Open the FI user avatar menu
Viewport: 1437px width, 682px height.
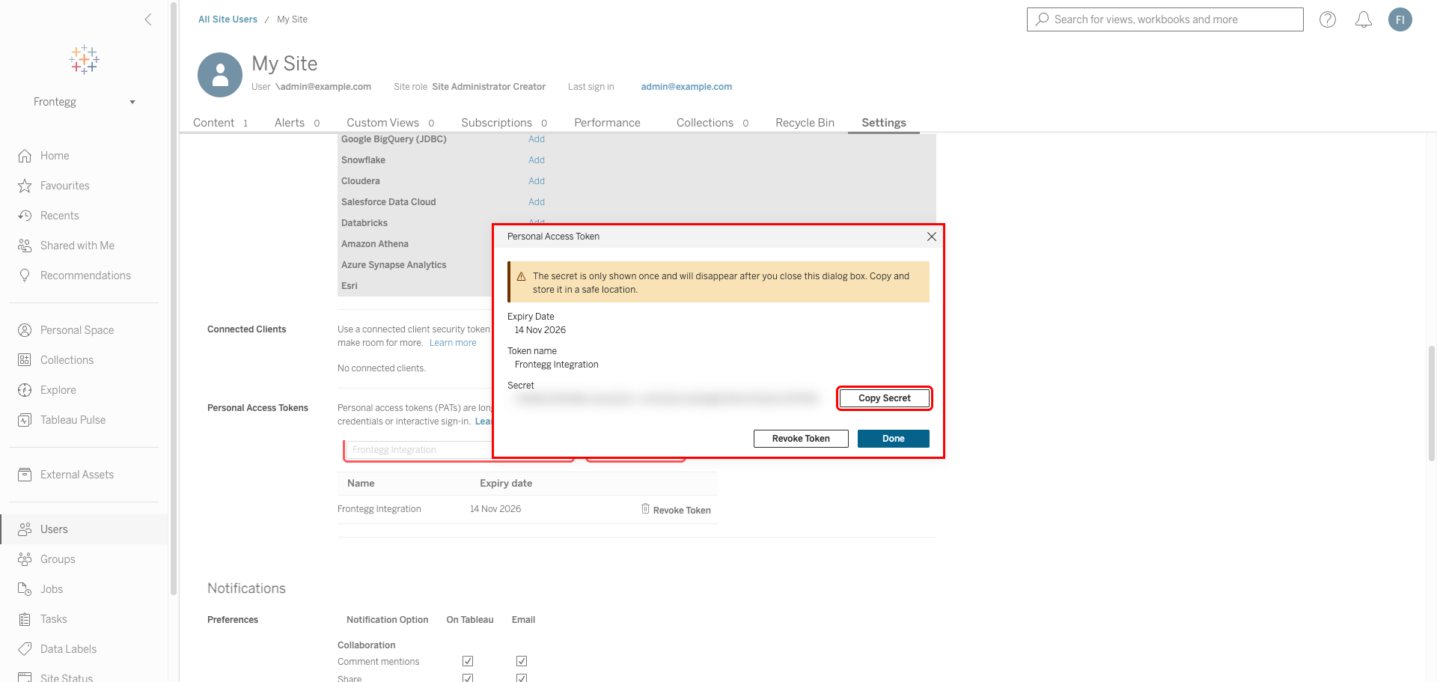coord(1400,19)
